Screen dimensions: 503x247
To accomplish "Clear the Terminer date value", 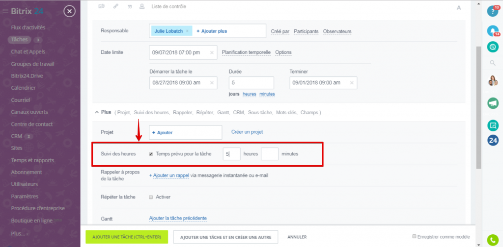I will pos(352,82).
